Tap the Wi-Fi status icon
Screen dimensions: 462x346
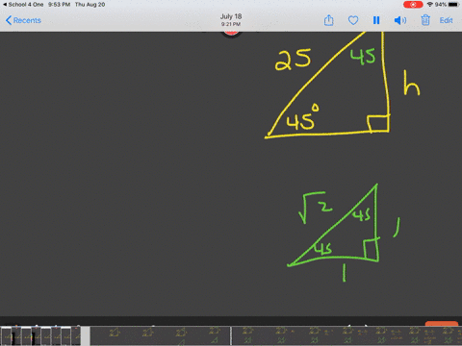coord(429,5)
